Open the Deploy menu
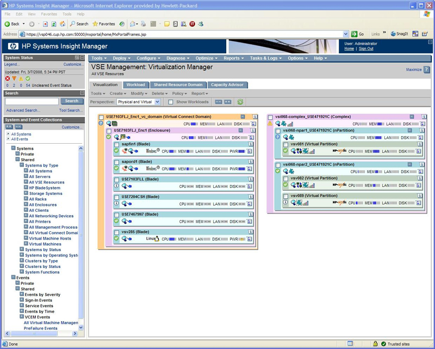This screenshot has width=435, height=349. (x=121, y=58)
